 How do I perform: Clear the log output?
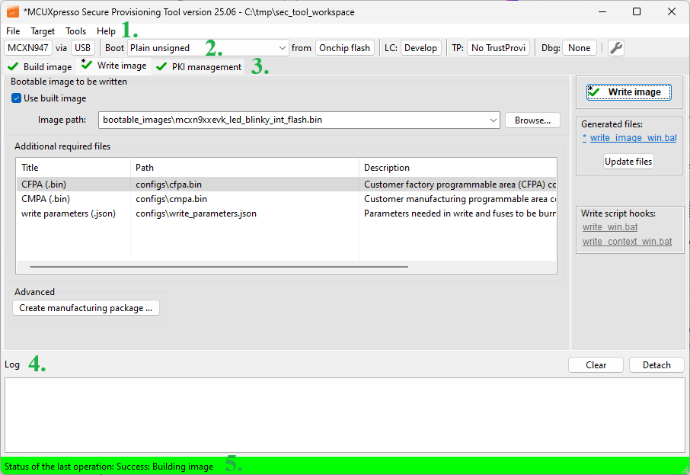click(596, 365)
